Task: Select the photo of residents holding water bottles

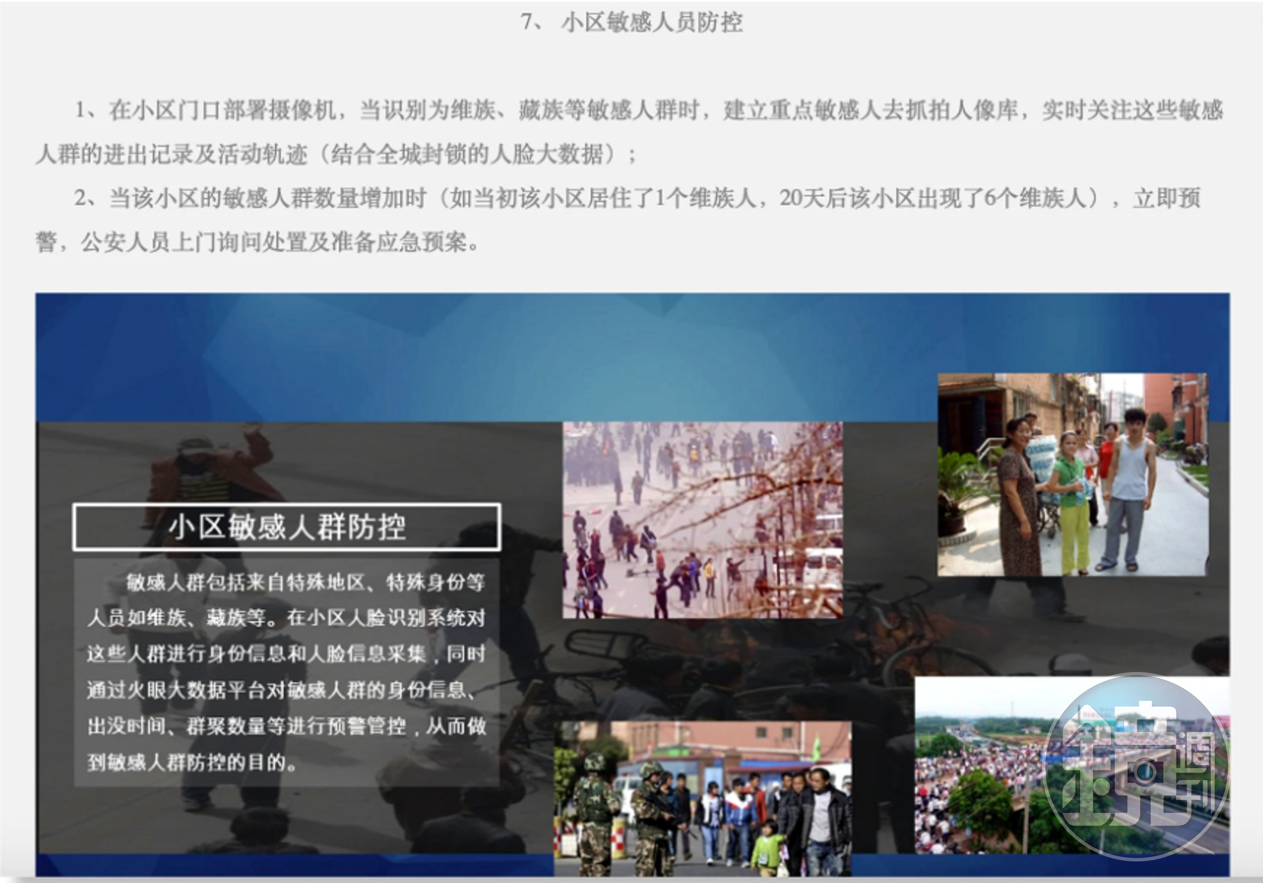Action: [1072, 475]
